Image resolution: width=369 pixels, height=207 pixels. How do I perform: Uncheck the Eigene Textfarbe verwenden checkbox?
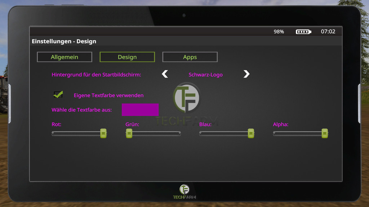coord(58,95)
